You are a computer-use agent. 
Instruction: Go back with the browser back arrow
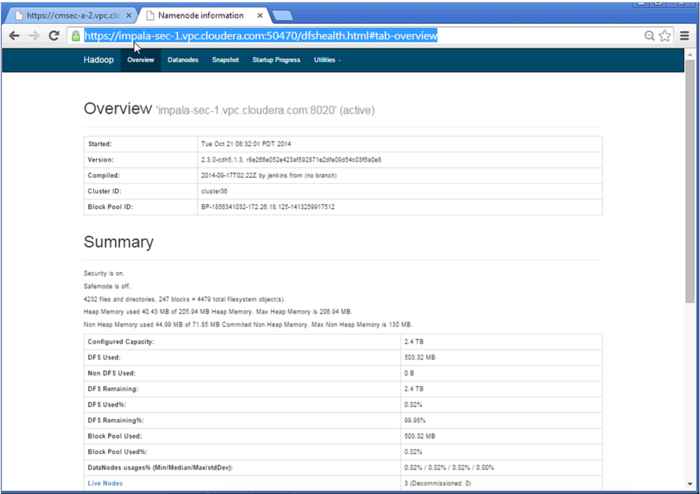coord(14,36)
